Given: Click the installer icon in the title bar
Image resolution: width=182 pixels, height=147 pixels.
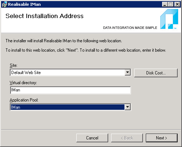Looking at the screenshot, I should tap(4, 4).
